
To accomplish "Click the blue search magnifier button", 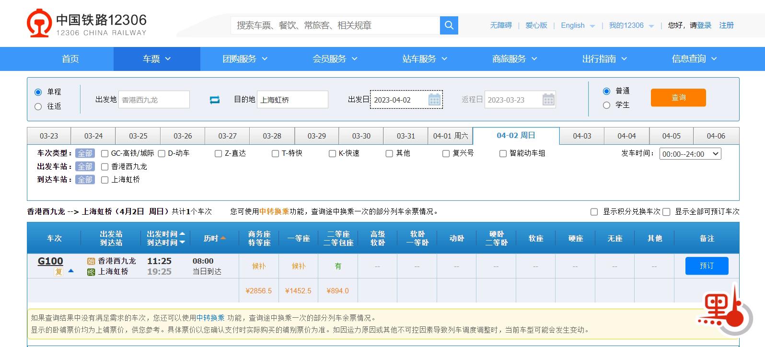I will (x=449, y=25).
